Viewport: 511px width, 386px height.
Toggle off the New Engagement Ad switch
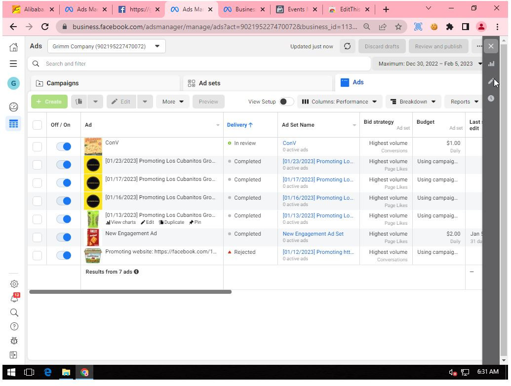(64, 237)
